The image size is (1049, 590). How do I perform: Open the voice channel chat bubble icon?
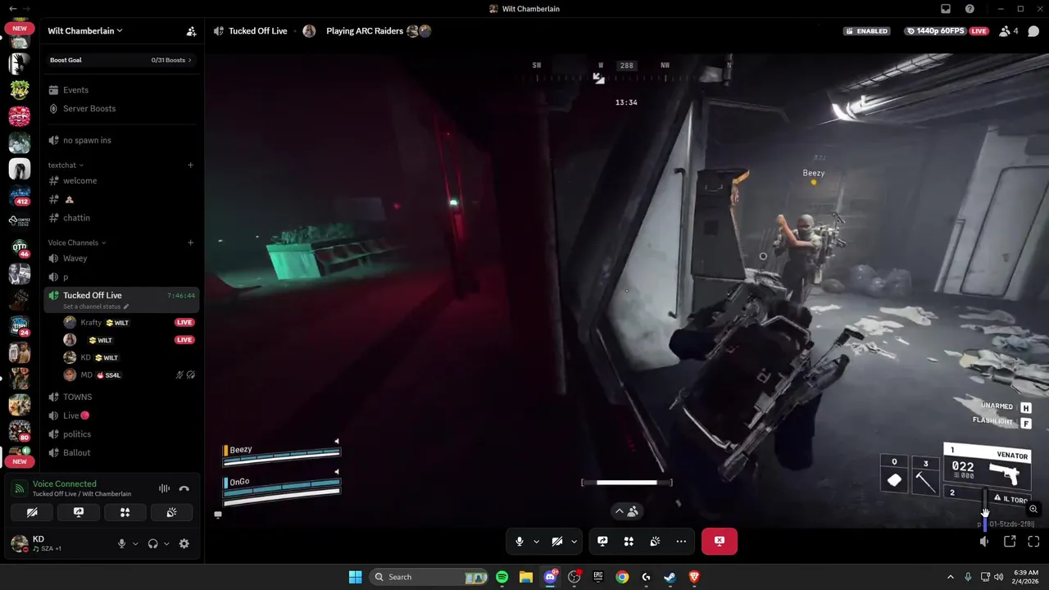[1033, 31]
